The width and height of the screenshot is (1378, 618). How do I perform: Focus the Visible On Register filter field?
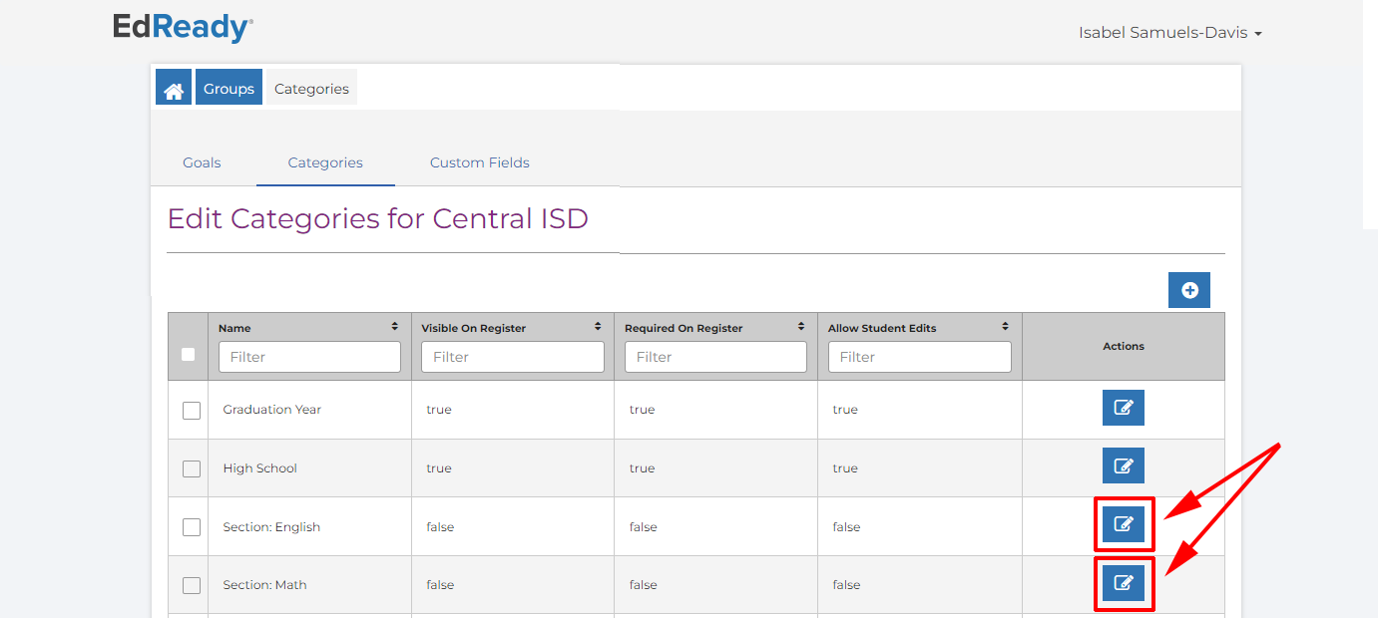pos(513,357)
